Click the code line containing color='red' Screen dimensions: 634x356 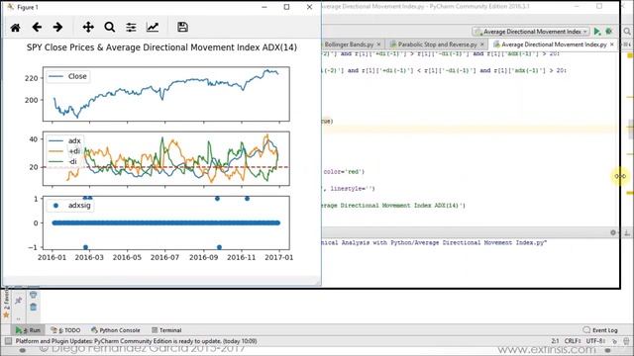point(344,172)
